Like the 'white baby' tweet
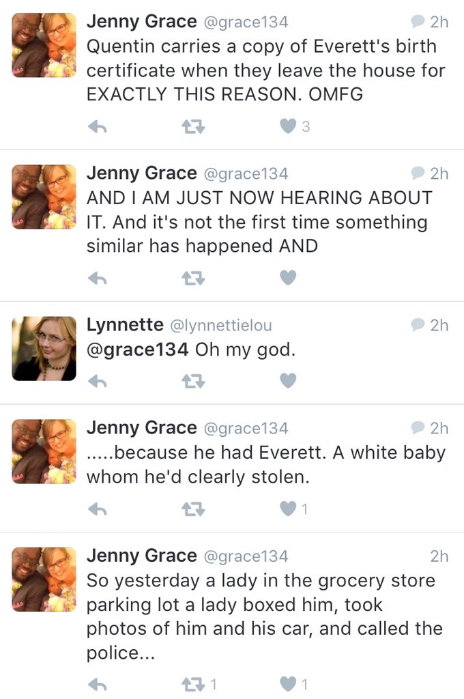 coord(289,509)
